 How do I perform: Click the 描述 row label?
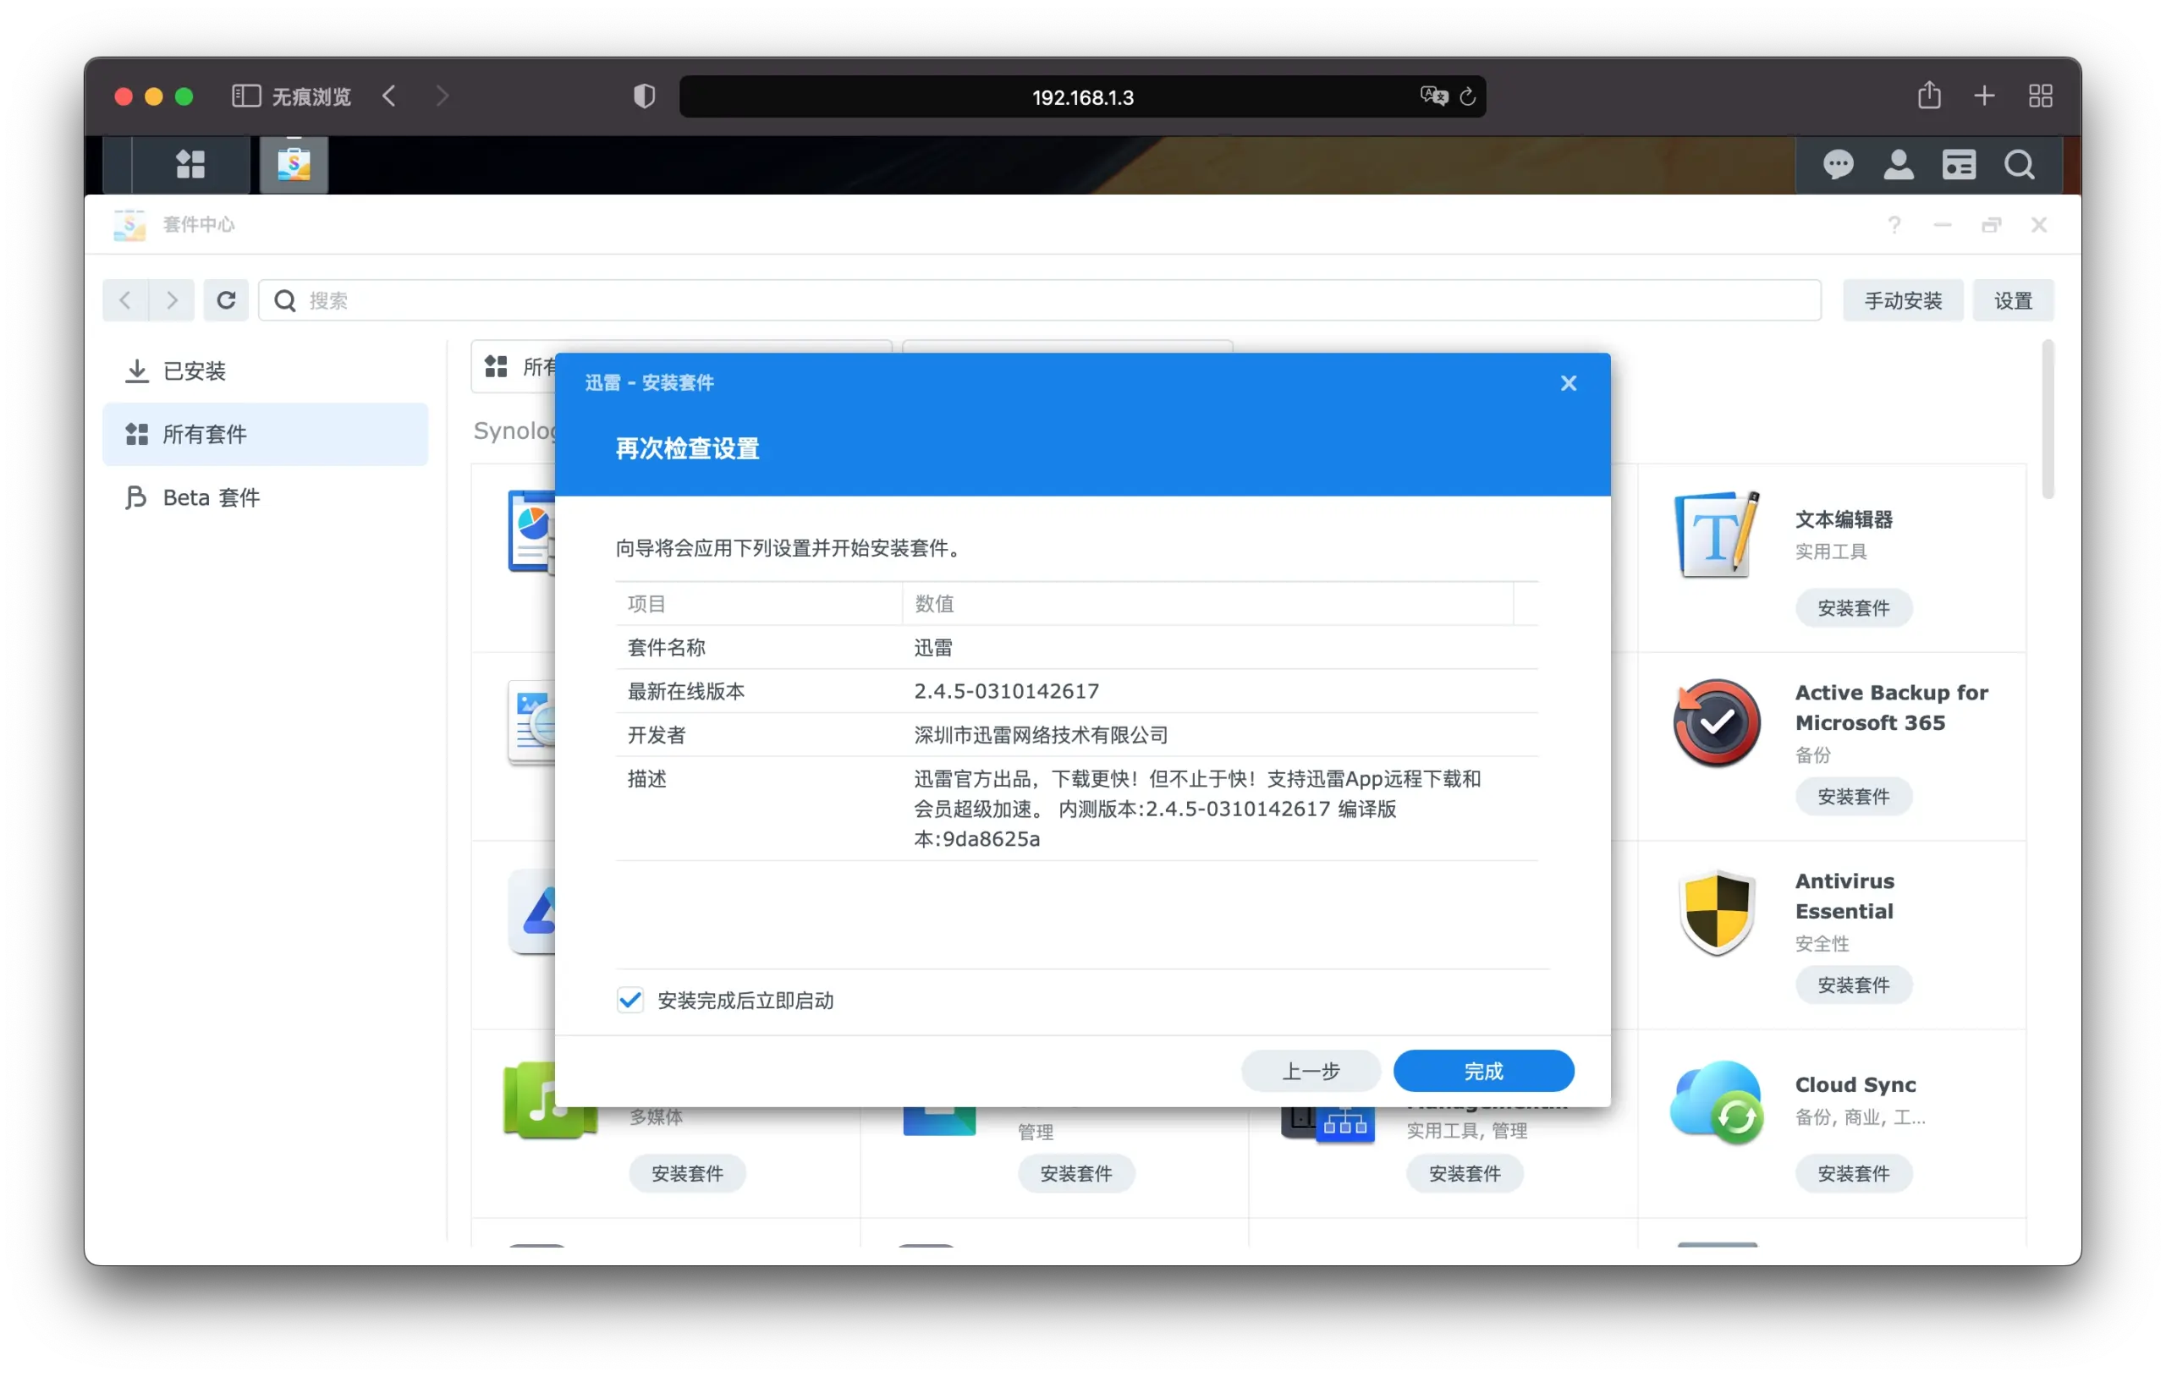646,779
